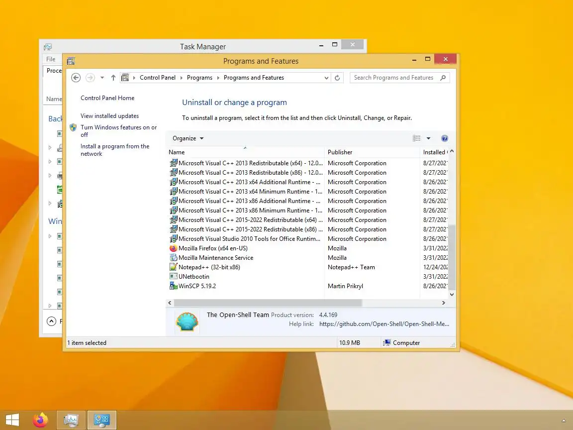Click the Fewer details arrow in Task Manager

tap(52, 322)
